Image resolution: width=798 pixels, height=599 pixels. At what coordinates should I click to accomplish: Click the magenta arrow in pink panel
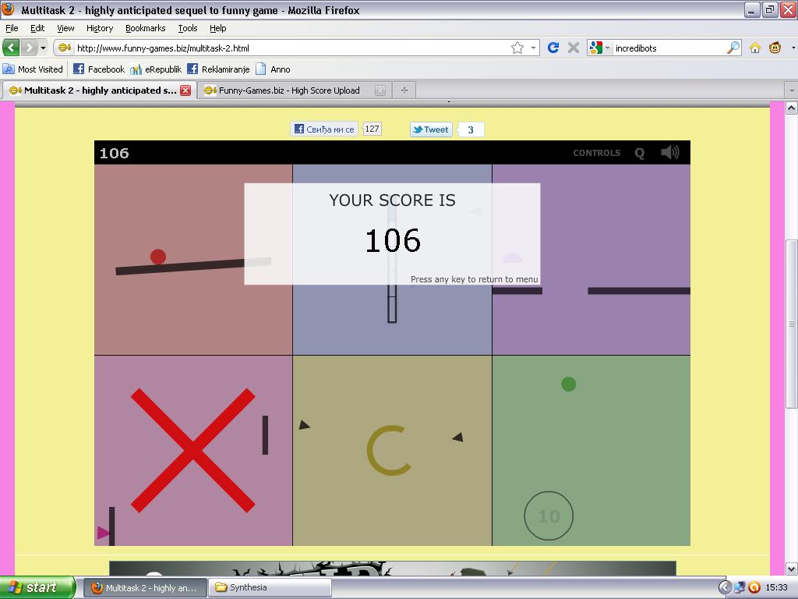point(104,533)
